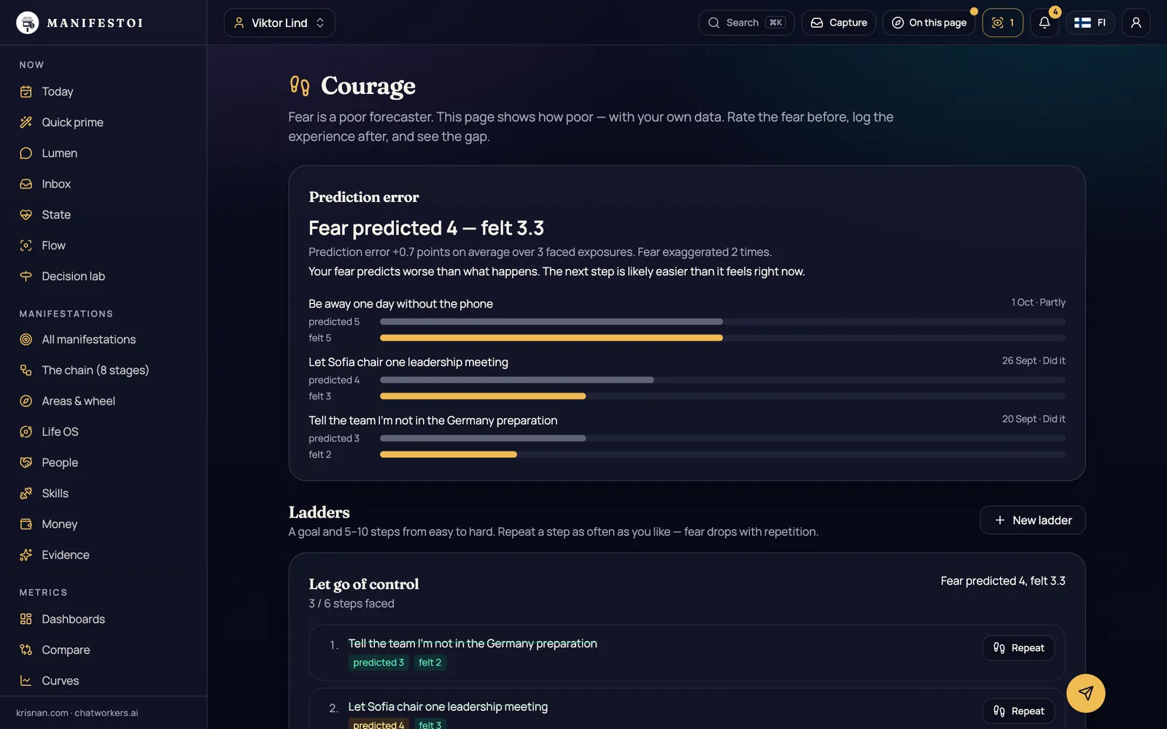Open the user profile icon

tap(1136, 23)
